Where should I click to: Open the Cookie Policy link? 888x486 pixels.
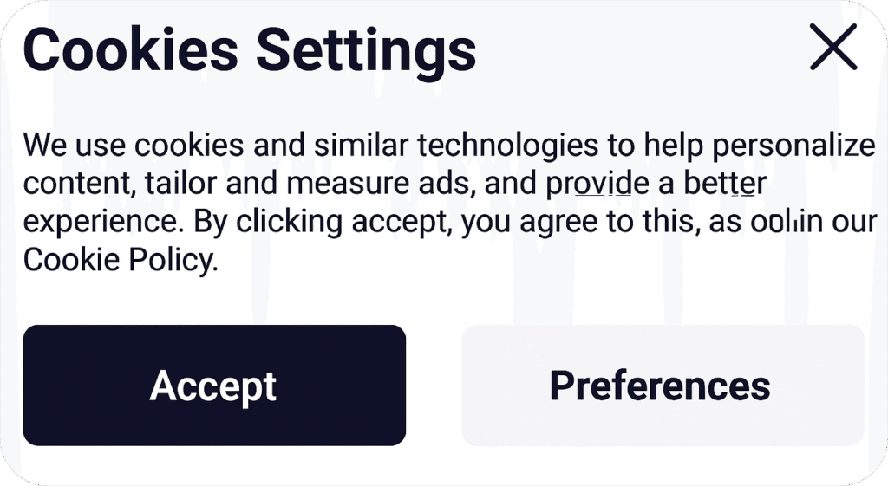117,259
